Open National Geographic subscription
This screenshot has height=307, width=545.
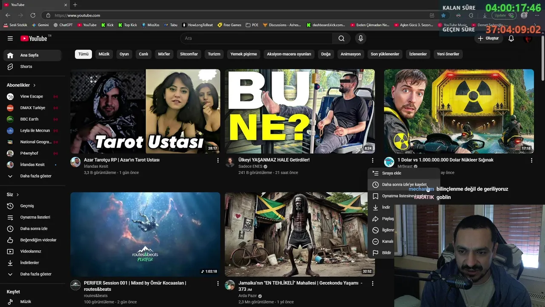(32, 142)
